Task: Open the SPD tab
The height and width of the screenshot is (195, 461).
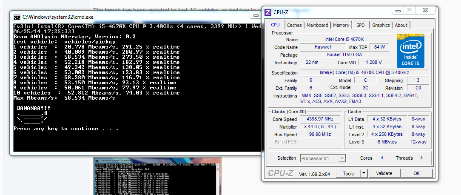Action: click(x=361, y=25)
